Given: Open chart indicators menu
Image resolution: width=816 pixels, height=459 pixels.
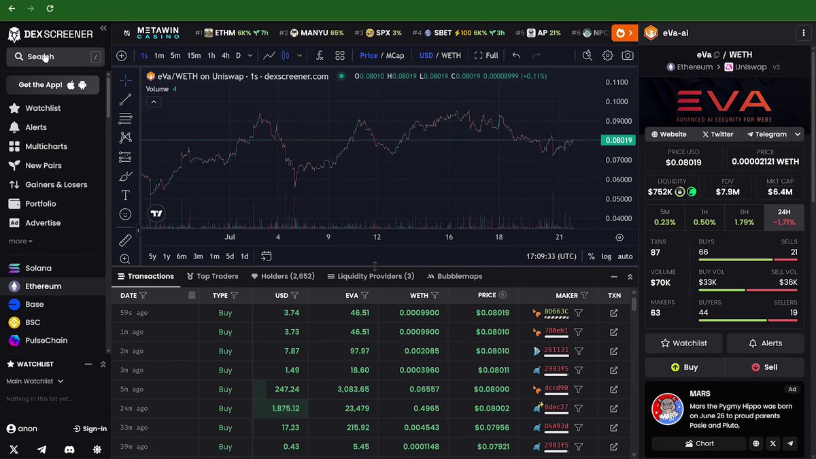Looking at the screenshot, I should pyautogui.click(x=320, y=56).
